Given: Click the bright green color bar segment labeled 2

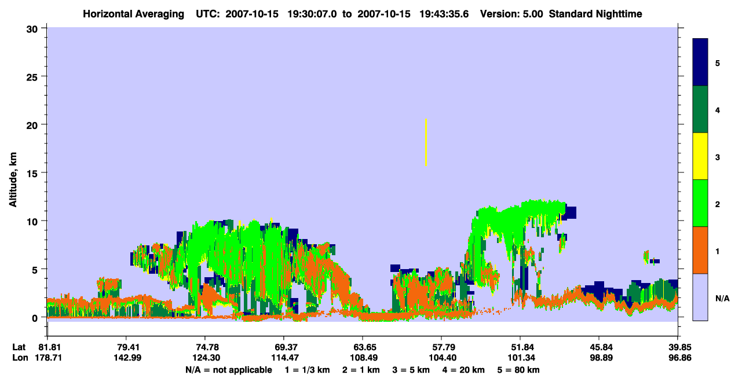Looking at the screenshot, I should tap(700, 203).
